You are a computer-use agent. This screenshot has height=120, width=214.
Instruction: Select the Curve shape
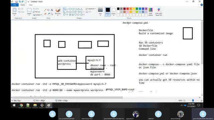67,9
